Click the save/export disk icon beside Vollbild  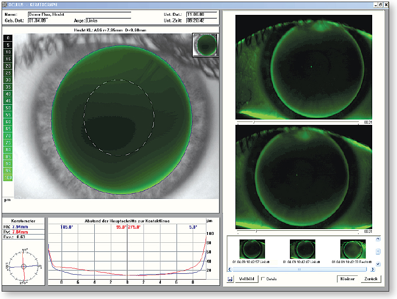point(230,279)
